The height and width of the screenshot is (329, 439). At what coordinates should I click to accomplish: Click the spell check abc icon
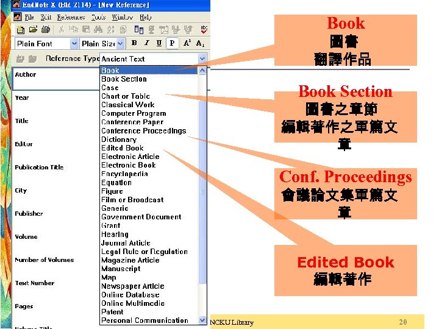point(204,29)
